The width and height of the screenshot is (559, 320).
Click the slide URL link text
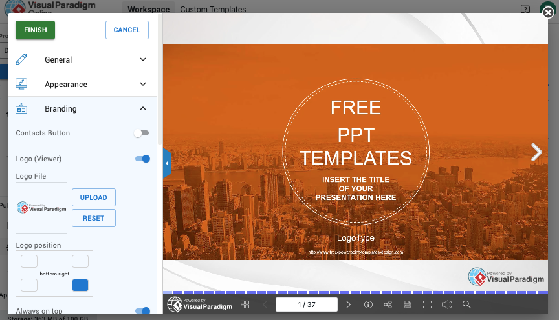click(x=355, y=252)
